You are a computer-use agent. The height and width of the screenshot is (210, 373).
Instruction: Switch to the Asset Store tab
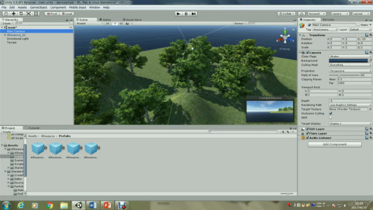point(132,20)
